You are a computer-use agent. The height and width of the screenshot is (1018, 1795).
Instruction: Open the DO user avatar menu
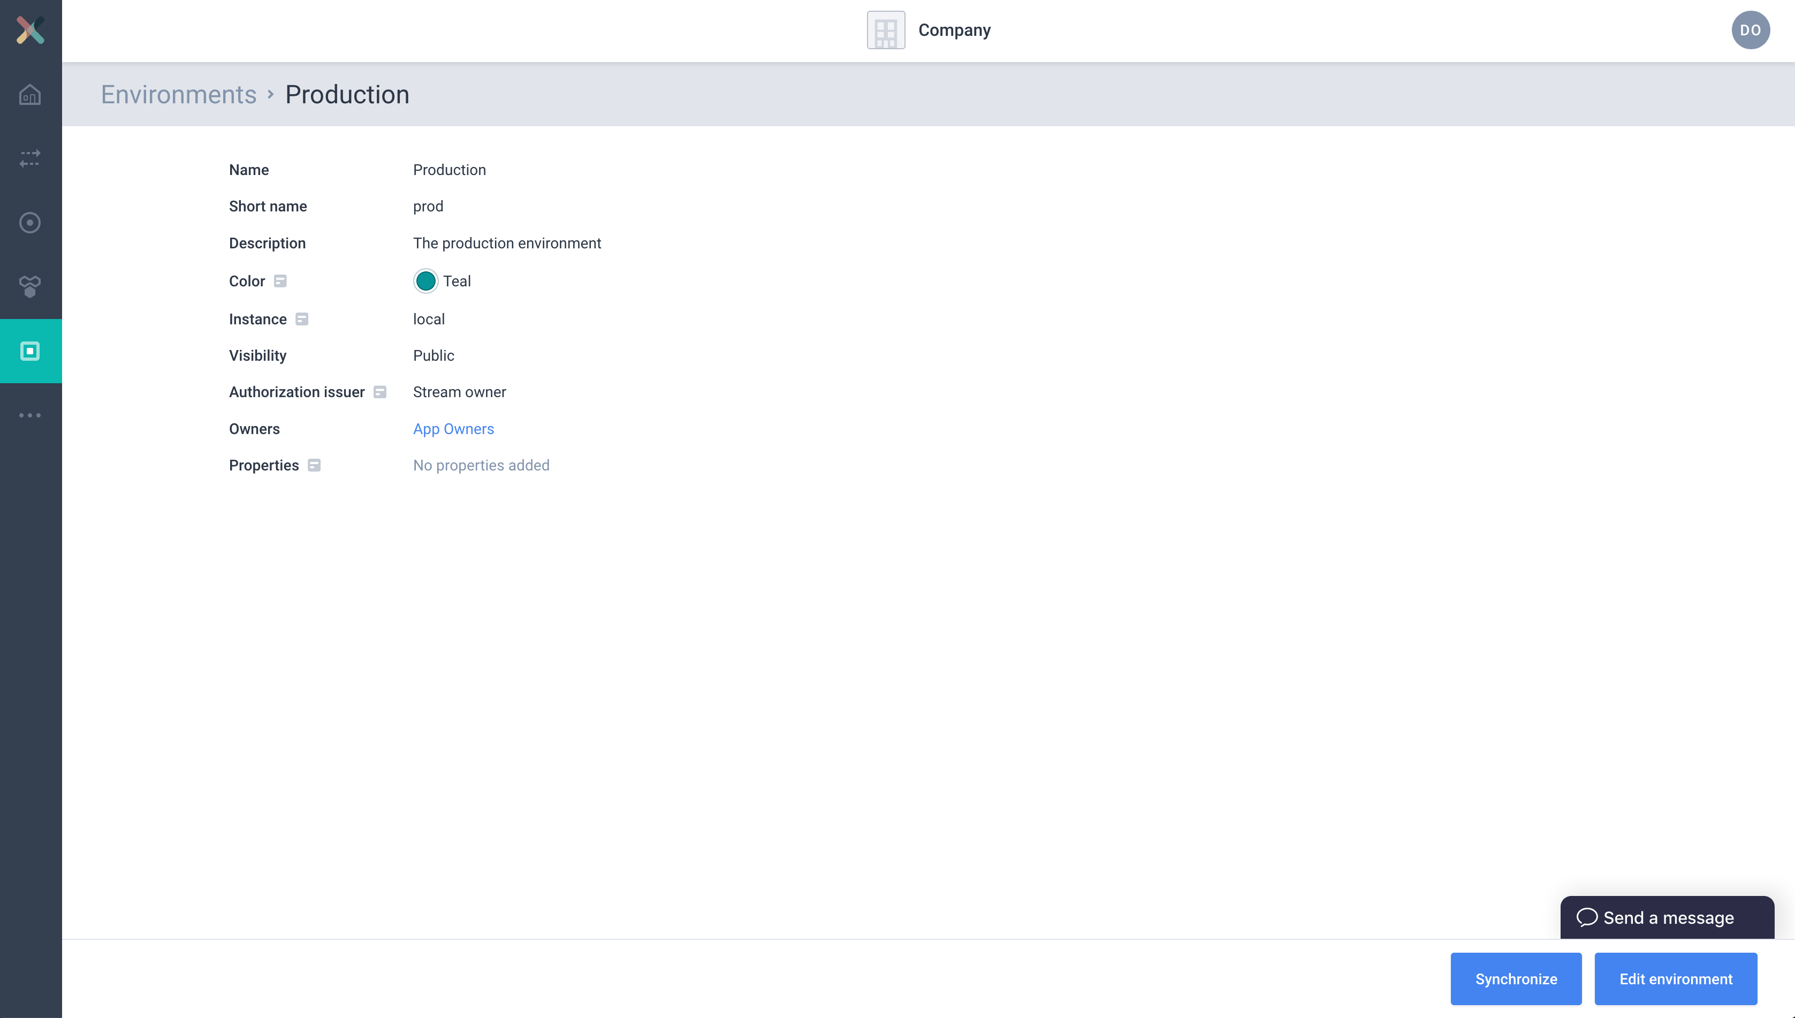1750,30
